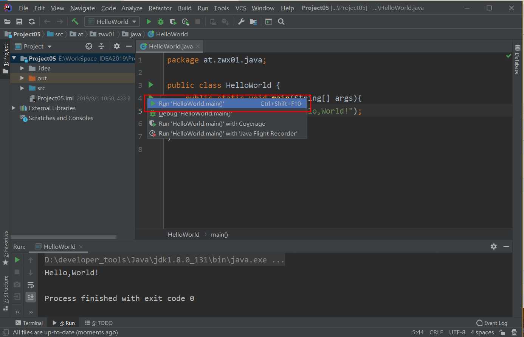This screenshot has width=524, height=337.
Task: Hide the Project panel with minus icon
Action: [129, 46]
